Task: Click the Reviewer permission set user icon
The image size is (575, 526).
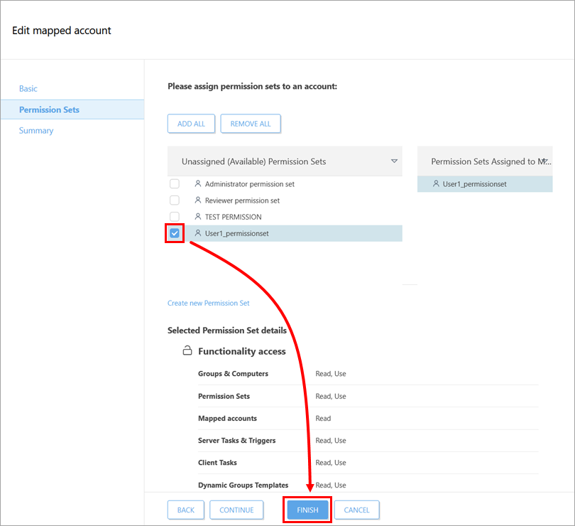Action: click(198, 200)
